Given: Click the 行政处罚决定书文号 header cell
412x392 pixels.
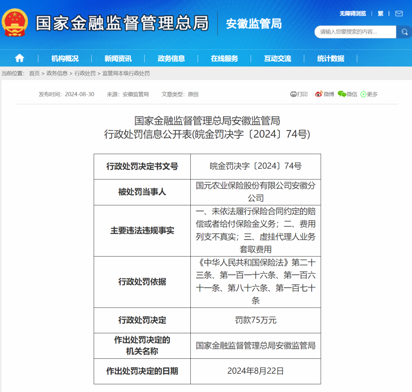Looking at the screenshot, I should pos(142,167).
